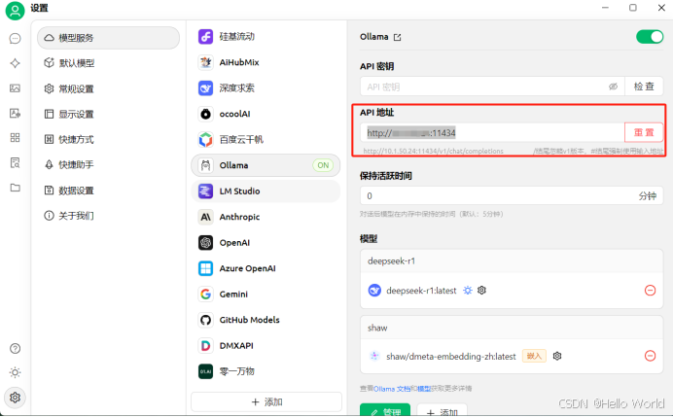Select the GitHub Models provider

tap(266, 320)
